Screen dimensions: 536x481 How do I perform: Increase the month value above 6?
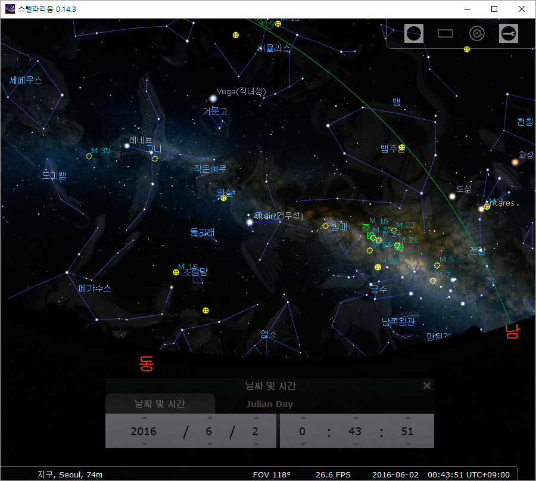210,418
